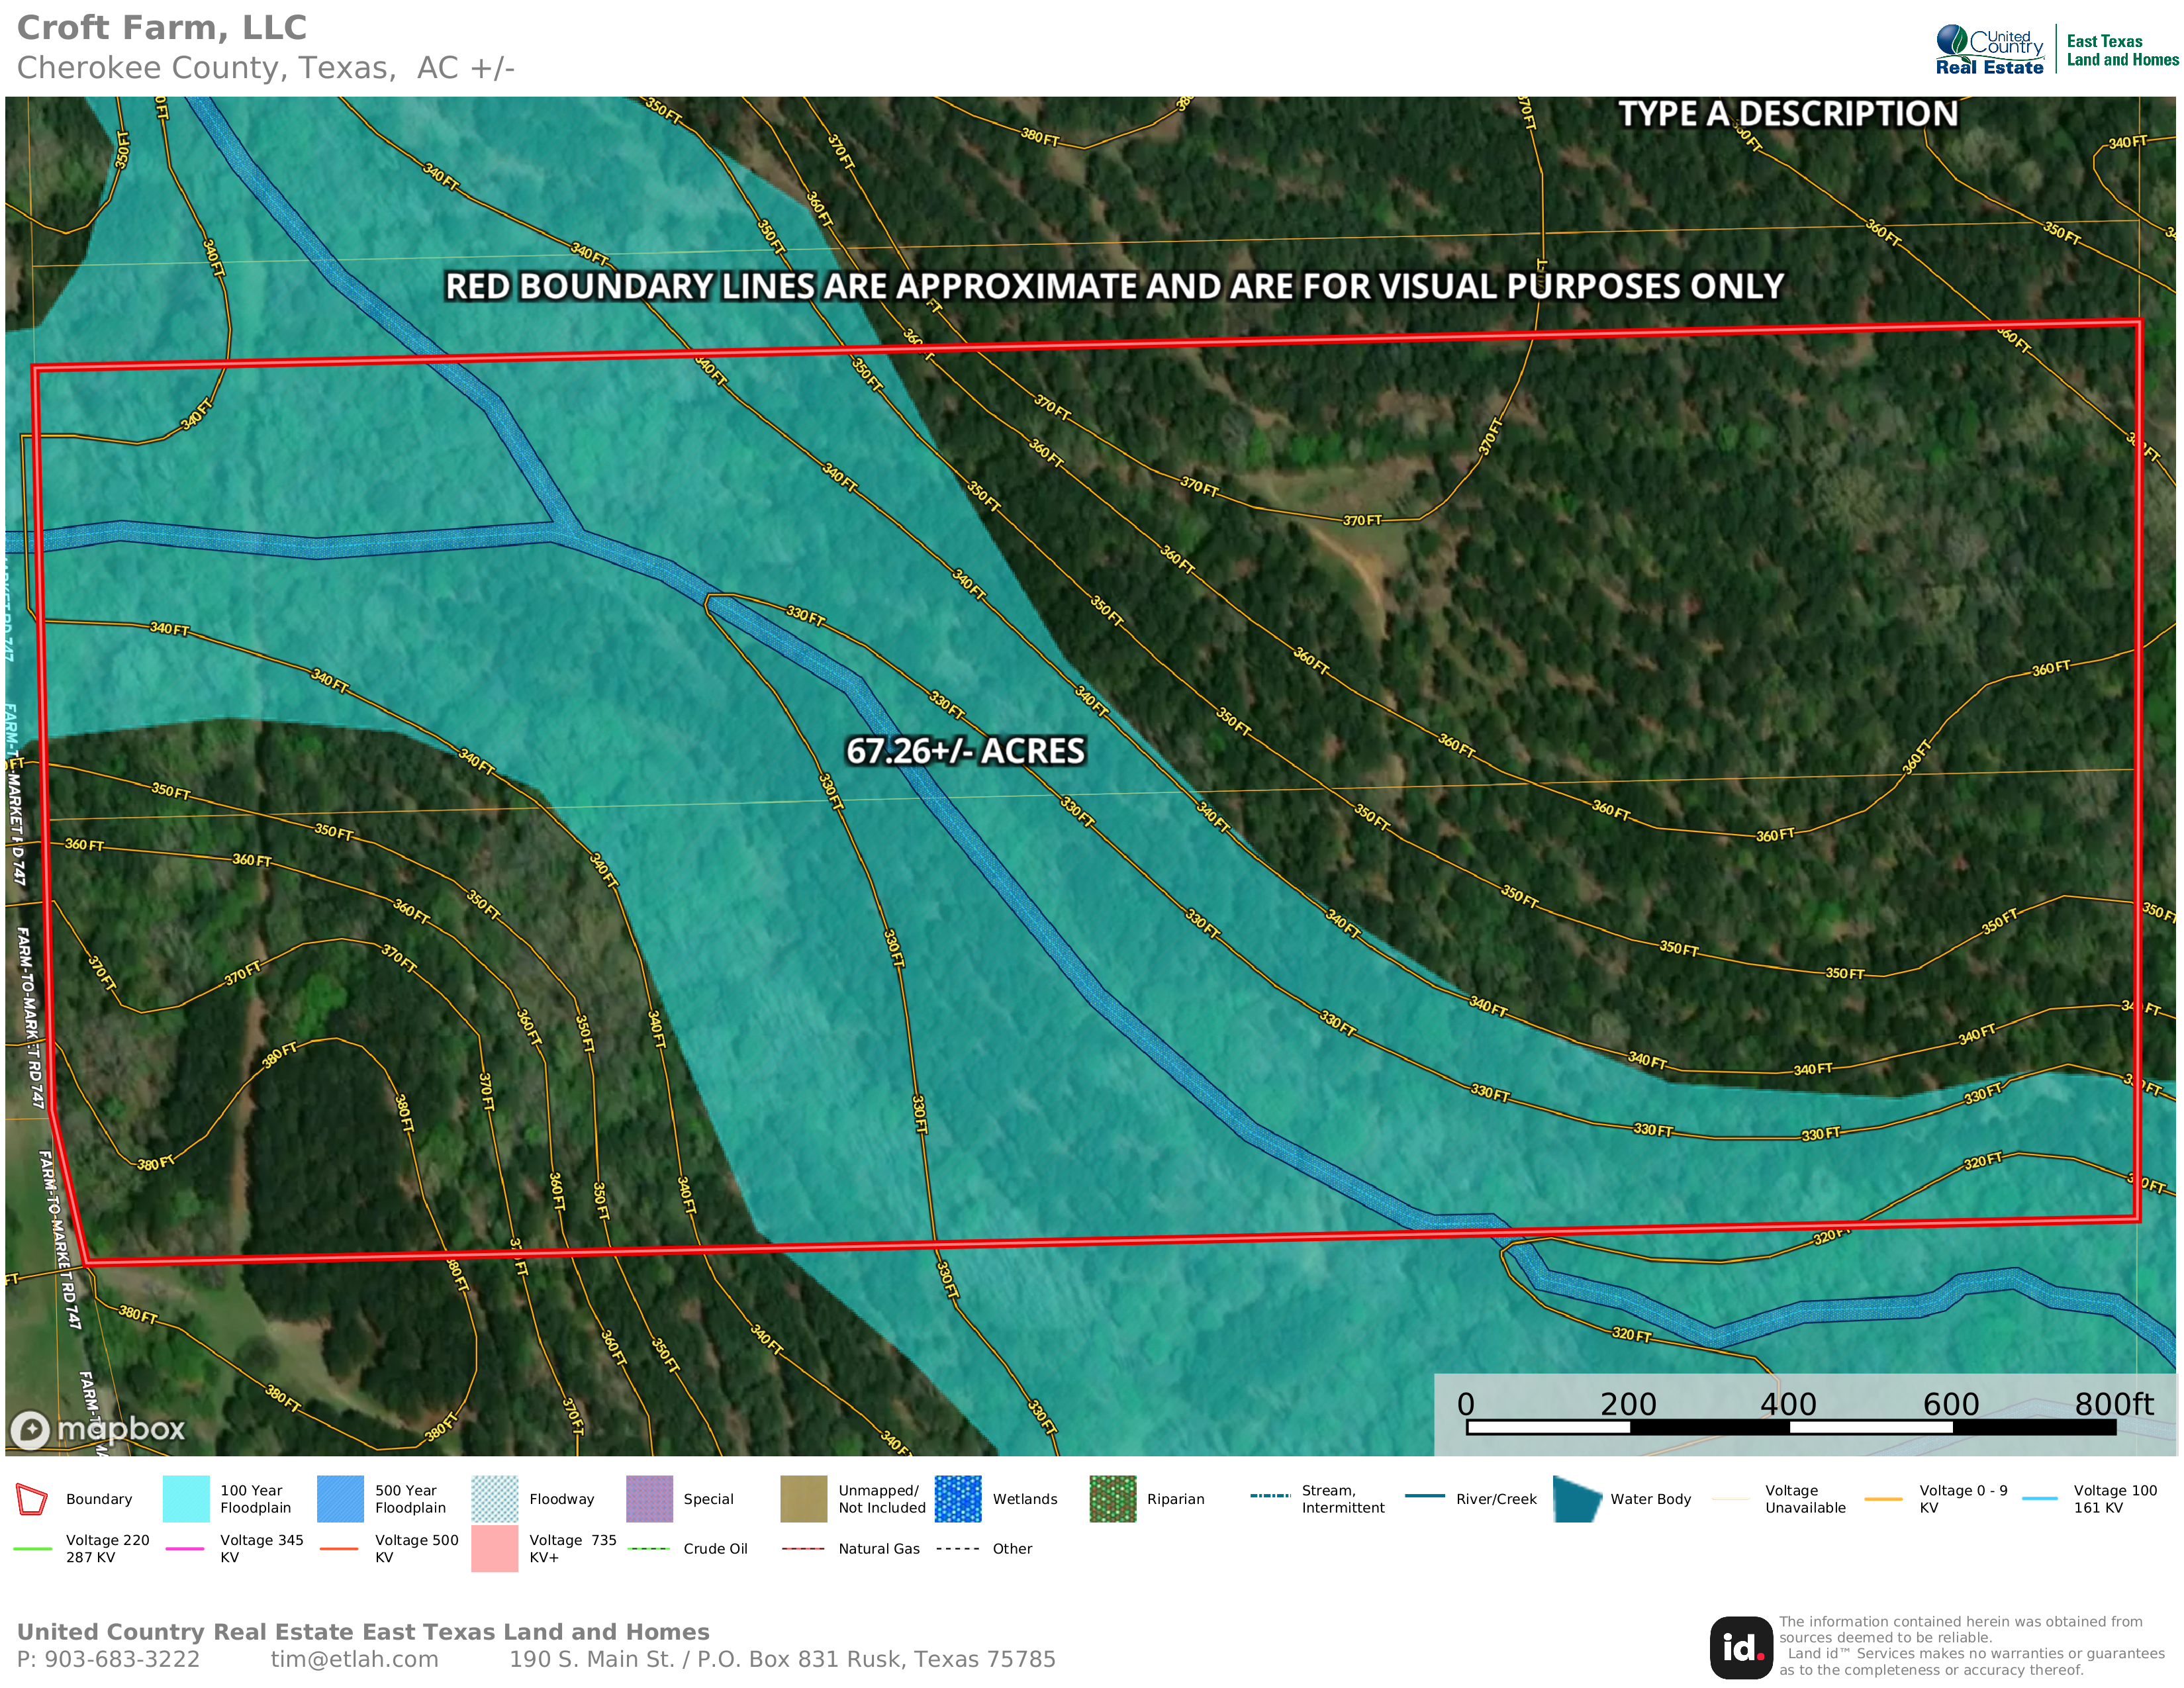Click the Special purple legend swatch

pos(649,1499)
